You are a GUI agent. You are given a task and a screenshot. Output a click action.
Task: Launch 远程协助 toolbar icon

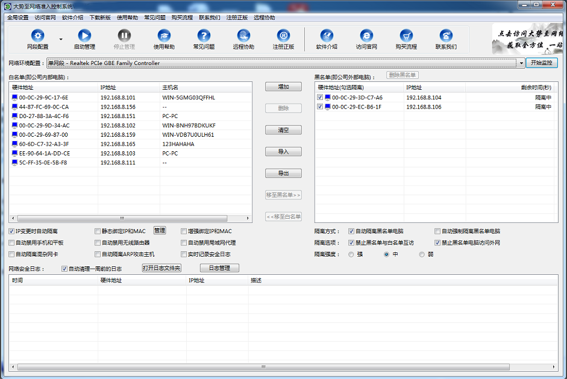click(243, 36)
